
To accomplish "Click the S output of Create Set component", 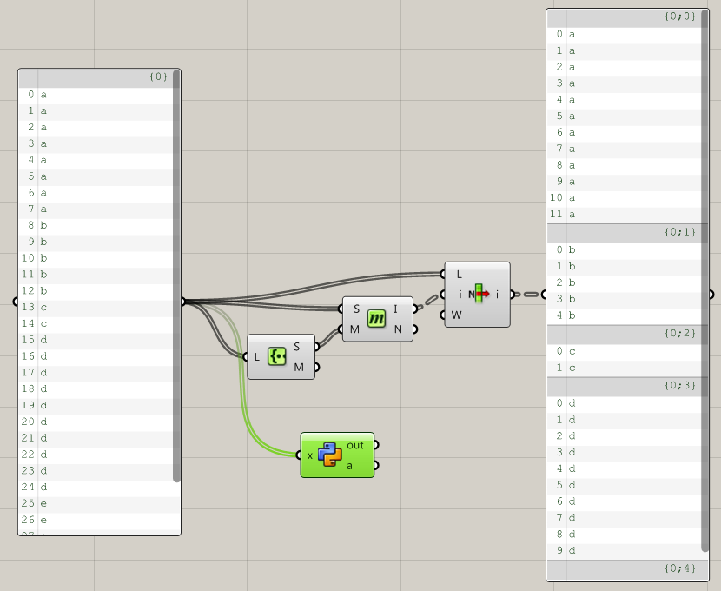I will [296, 346].
